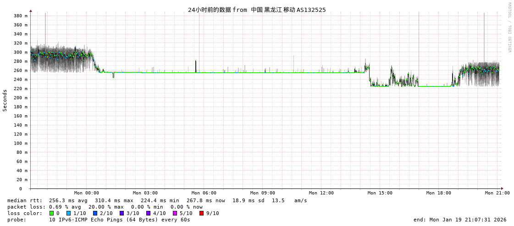The image size is (514, 226).
Task: Select the Mon 00:00 time axis label
Action: [86, 193]
